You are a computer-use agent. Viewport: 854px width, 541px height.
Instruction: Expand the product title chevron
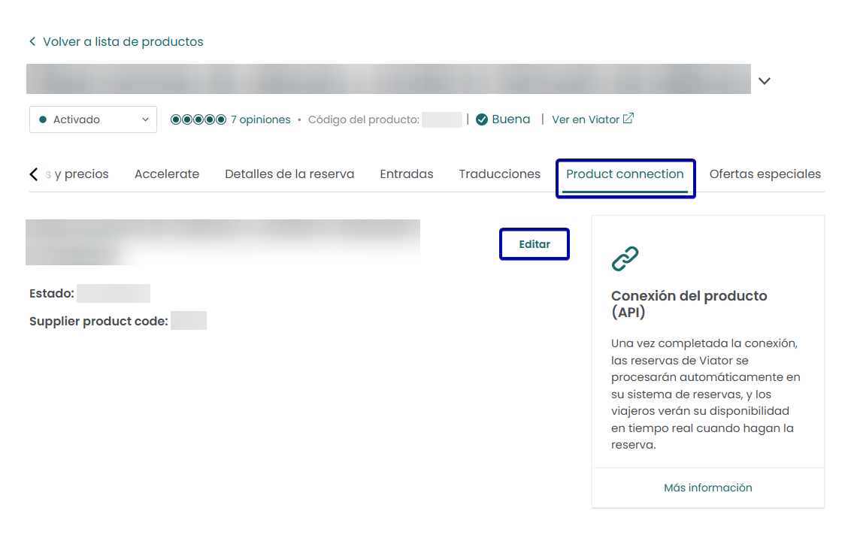pyautogui.click(x=765, y=81)
